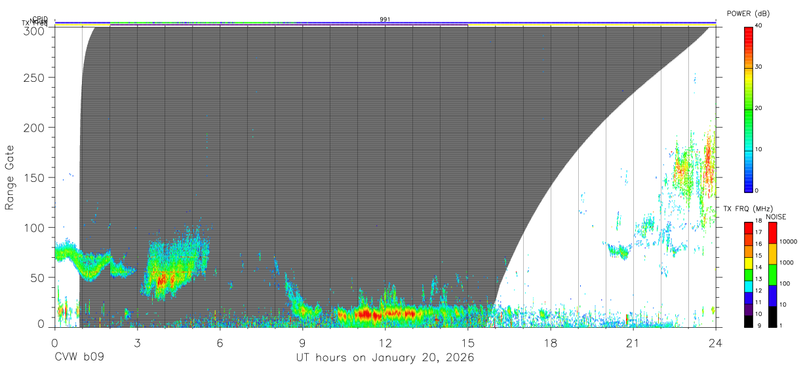The width and height of the screenshot is (805, 371).
Task: Click the 12 tick on UT hours axis
Action: tap(385, 342)
